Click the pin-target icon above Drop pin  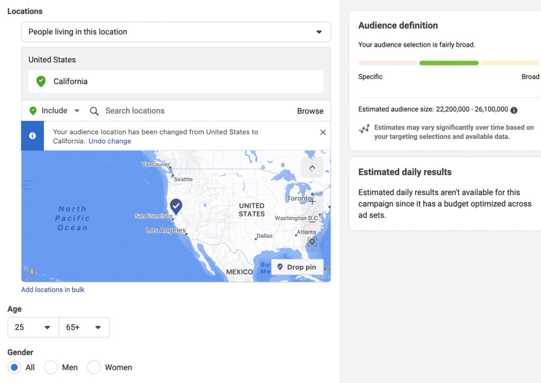click(312, 242)
